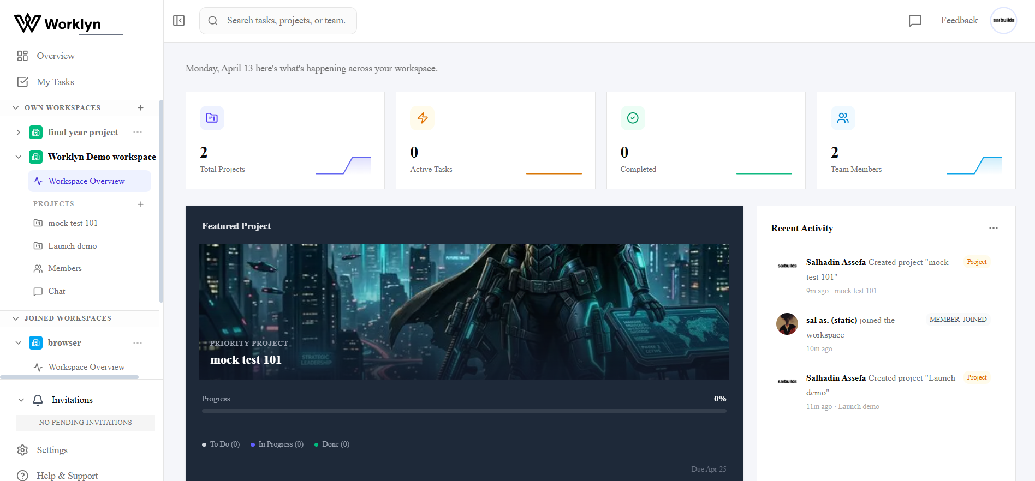Click the Worklyn logo
The height and width of the screenshot is (481, 1035).
[58, 23]
